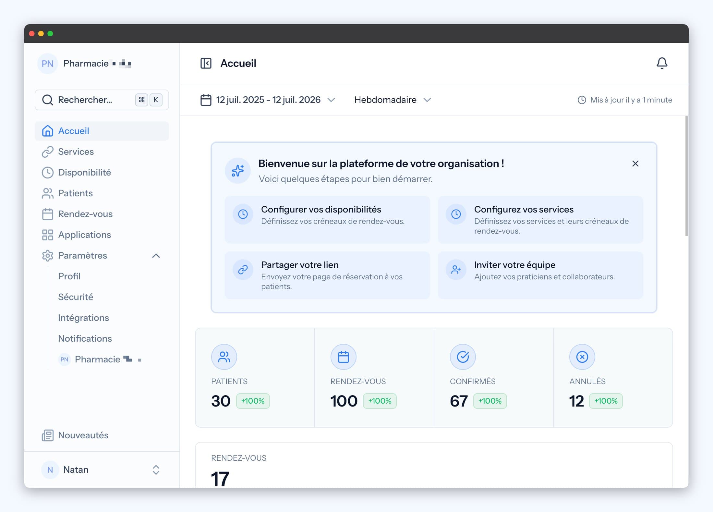The image size is (713, 512).
Task: Click the Rendez-vous stat calendar icon
Action: coord(344,357)
